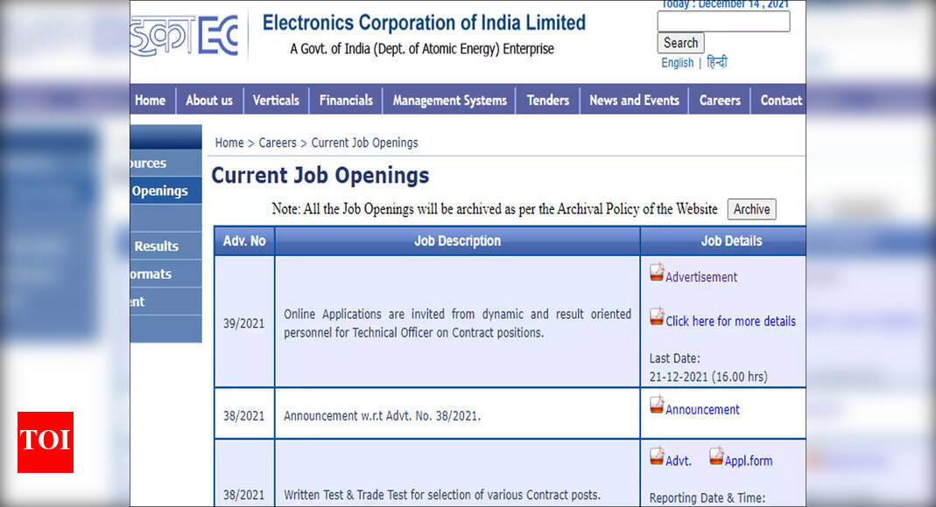This screenshot has height=507, width=936.
Task: Open the Advt. link for Written Test
Action: coord(679,461)
